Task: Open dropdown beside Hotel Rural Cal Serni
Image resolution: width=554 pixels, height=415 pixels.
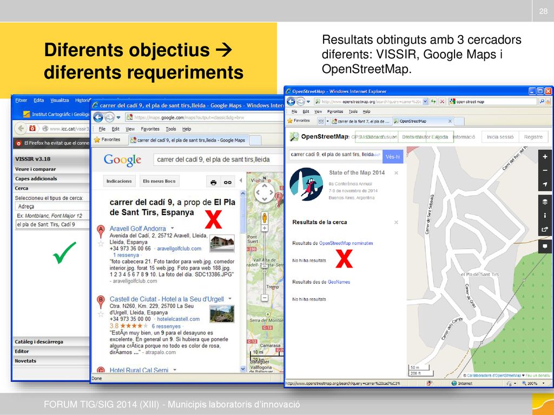Action: click(x=175, y=370)
